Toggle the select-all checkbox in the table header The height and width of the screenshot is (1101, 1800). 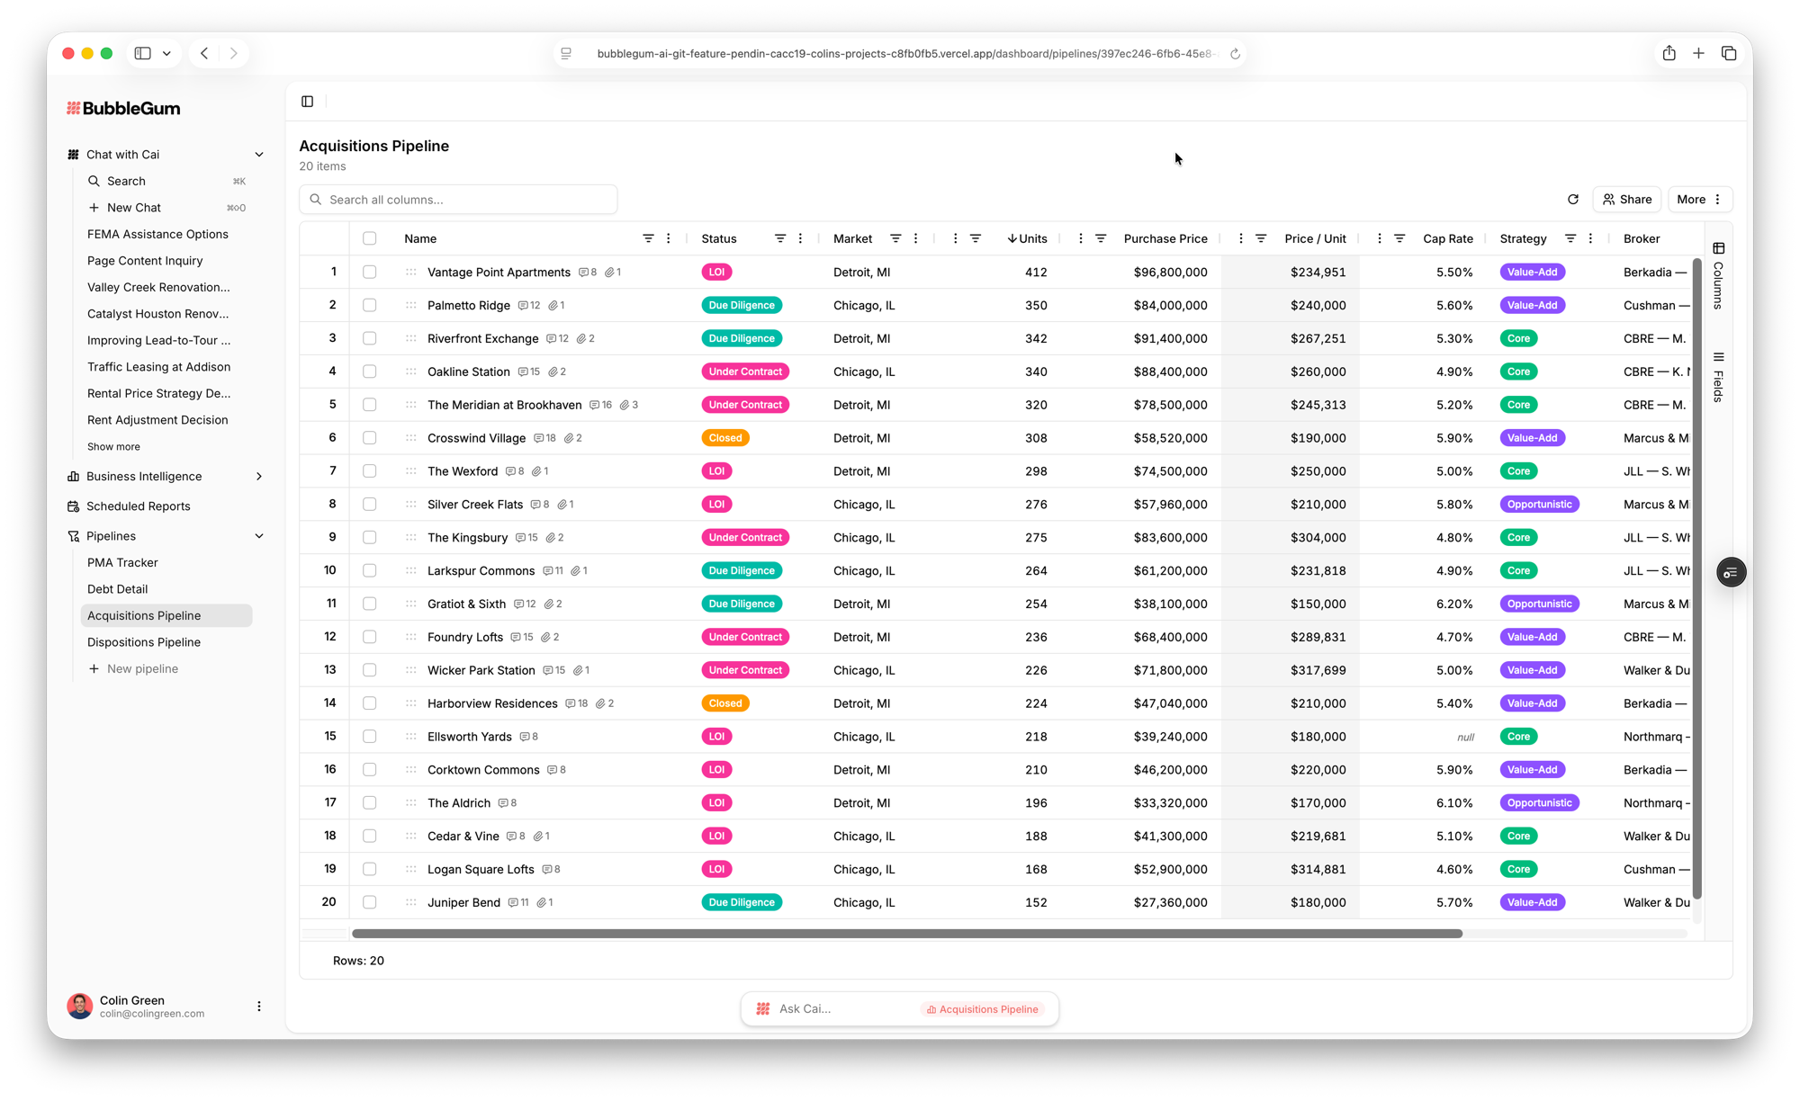click(x=370, y=238)
